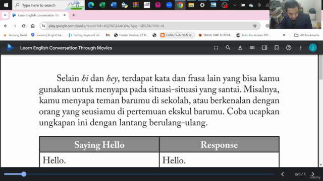View site information icon in address bar
Screen dimensions: 323x181
tap(44, 26)
